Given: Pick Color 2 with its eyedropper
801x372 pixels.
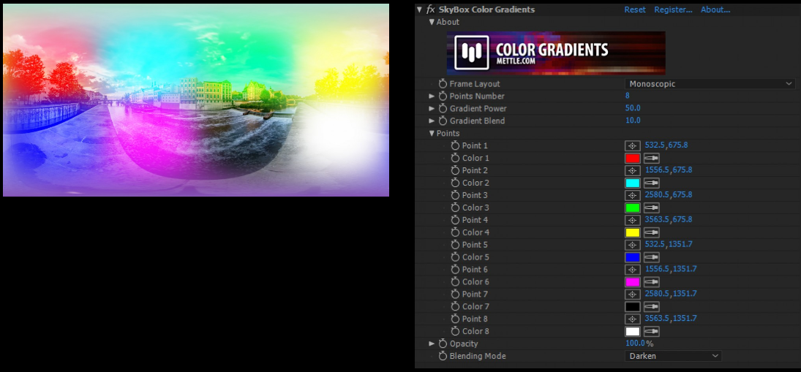Looking at the screenshot, I should click(651, 183).
